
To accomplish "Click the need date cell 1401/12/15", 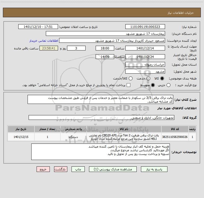I will (x=21, y=137).
